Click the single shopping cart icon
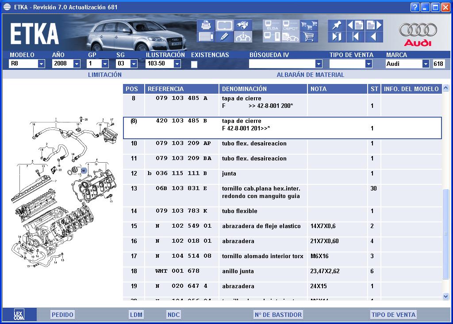453x324 pixels. (309, 37)
